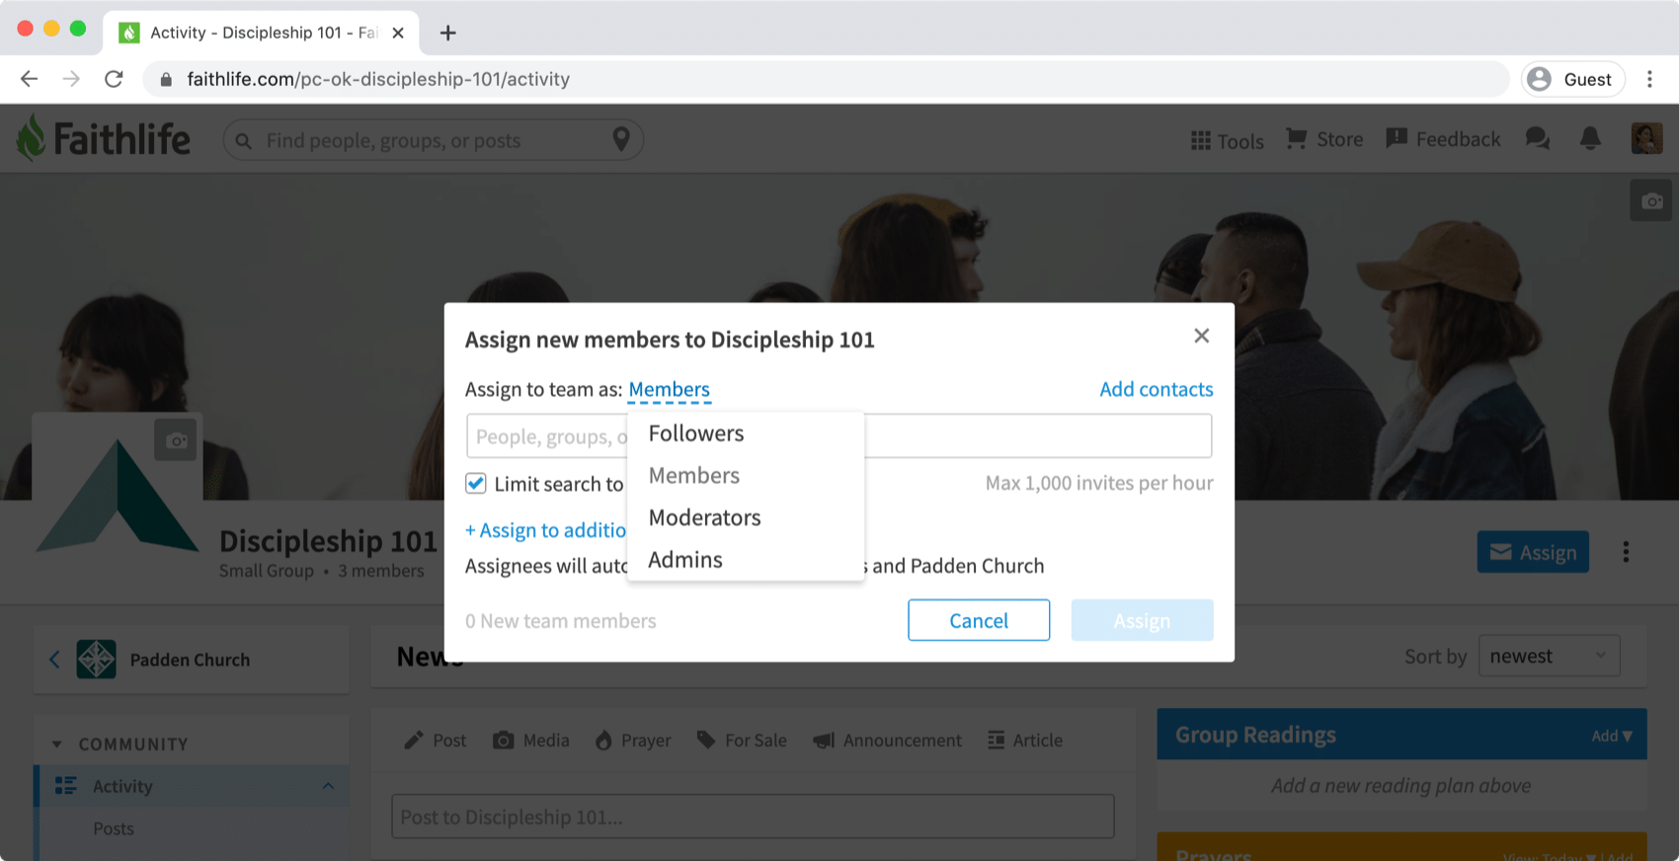Image resolution: width=1679 pixels, height=861 pixels.
Task: Click the Assign to additional link
Action: [546, 530]
